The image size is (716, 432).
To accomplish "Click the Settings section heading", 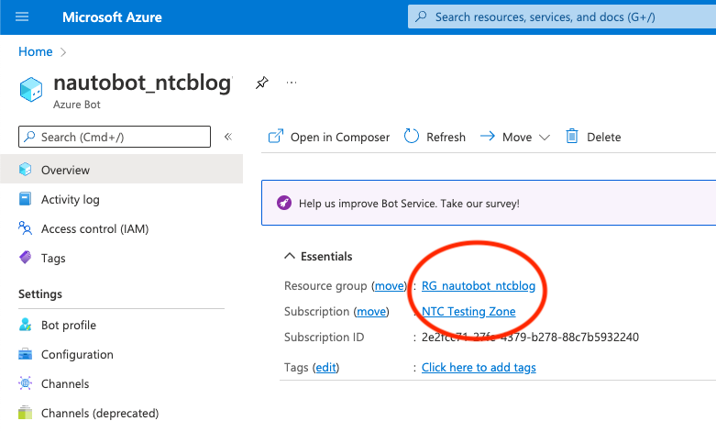I will click(x=40, y=294).
